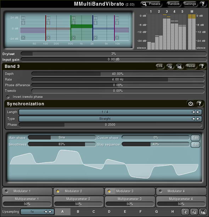Mute band 2 with its M icon

click(x=49, y=18)
